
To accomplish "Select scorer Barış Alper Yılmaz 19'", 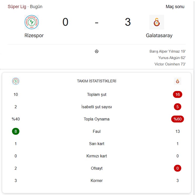I will 167,52.
